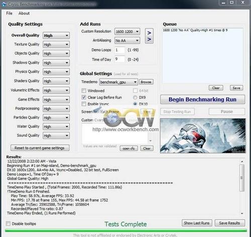Minimize the benchmarking tool window
This screenshot has width=251, height=237.
tap(223, 3)
